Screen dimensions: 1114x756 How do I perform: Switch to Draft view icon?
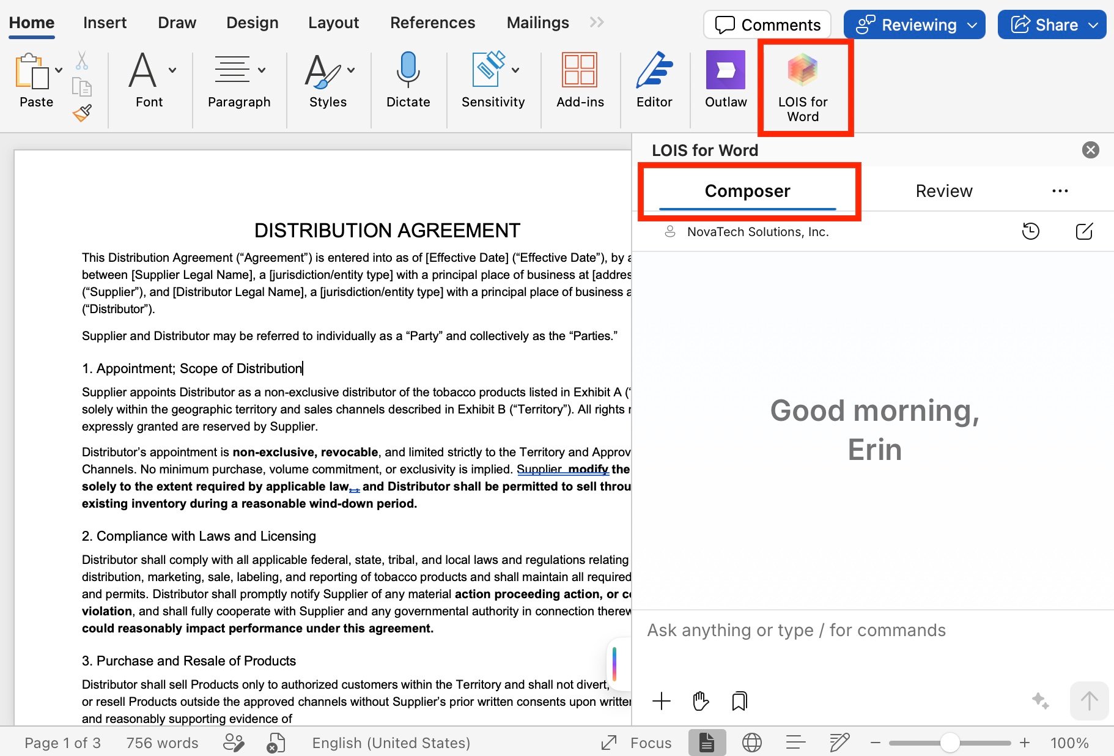tap(839, 743)
